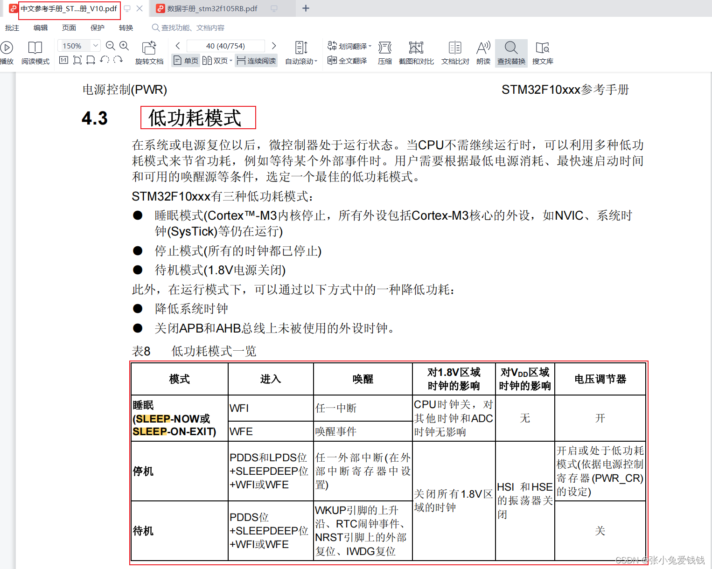Zoom out with the minus magnifier

pyautogui.click(x=111, y=46)
